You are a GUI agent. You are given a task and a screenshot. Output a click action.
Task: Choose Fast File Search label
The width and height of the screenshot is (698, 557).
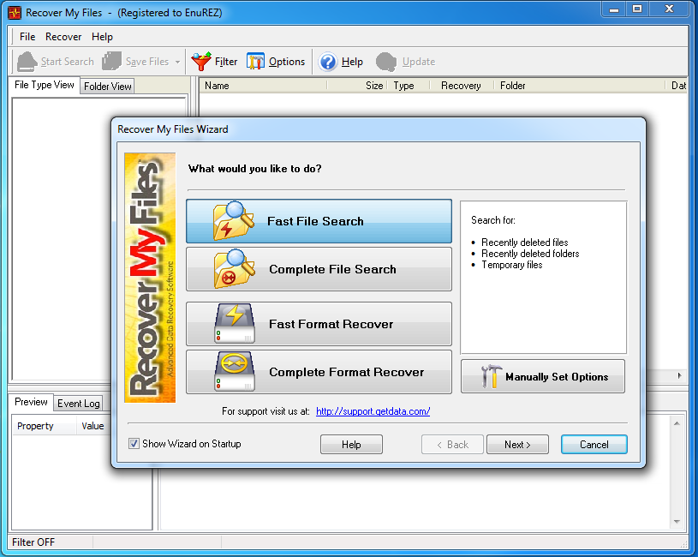315,221
